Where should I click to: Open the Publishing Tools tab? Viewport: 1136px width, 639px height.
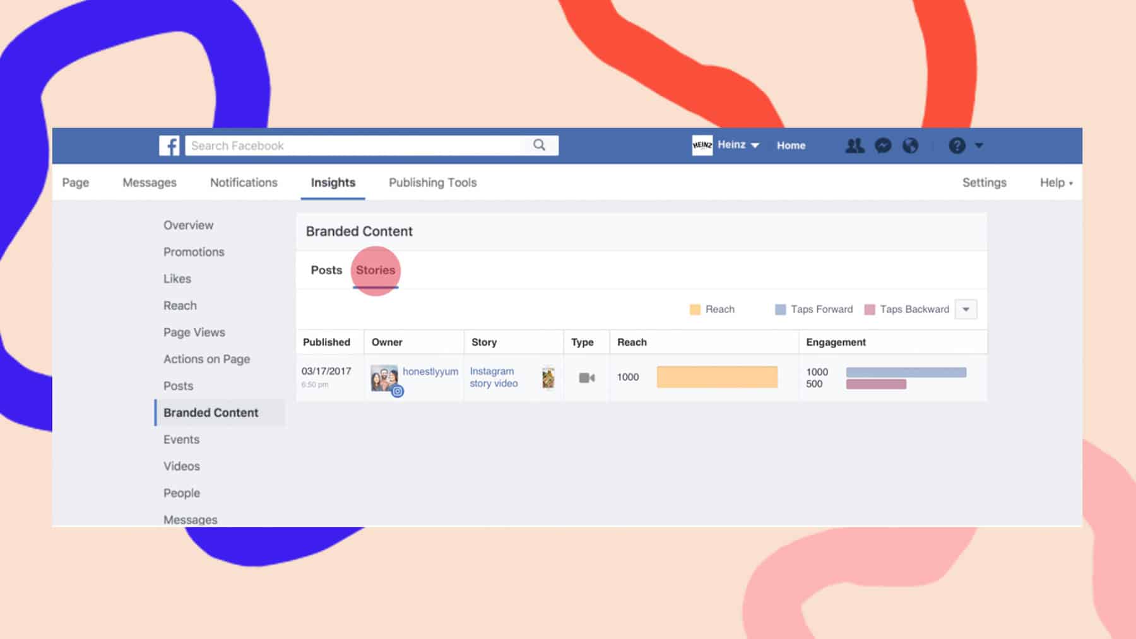pyautogui.click(x=432, y=182)
